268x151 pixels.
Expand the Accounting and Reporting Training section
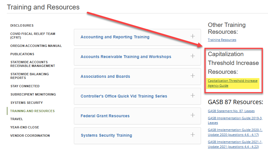click(115, 37)
